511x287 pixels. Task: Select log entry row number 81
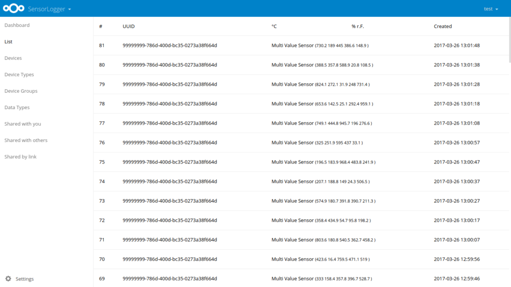[301, 45]
